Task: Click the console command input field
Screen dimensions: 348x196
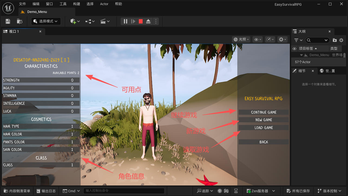Action: (x=124, y=191)
